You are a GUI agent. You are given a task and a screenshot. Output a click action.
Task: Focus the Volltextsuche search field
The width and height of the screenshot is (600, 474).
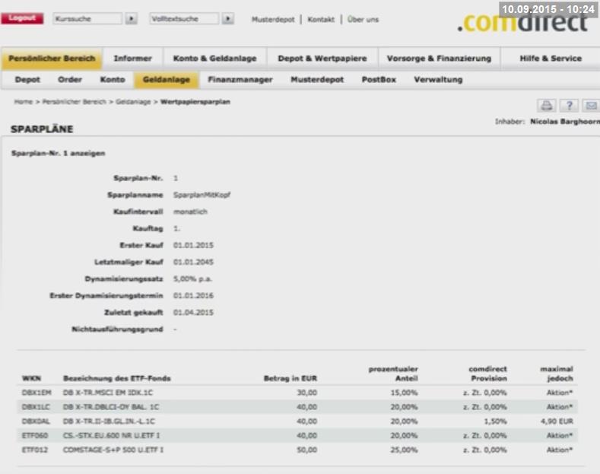click(x=184, y=18)
